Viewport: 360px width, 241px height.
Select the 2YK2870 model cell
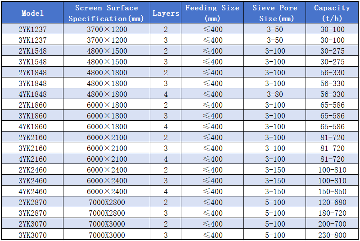[x=32, y=202]
